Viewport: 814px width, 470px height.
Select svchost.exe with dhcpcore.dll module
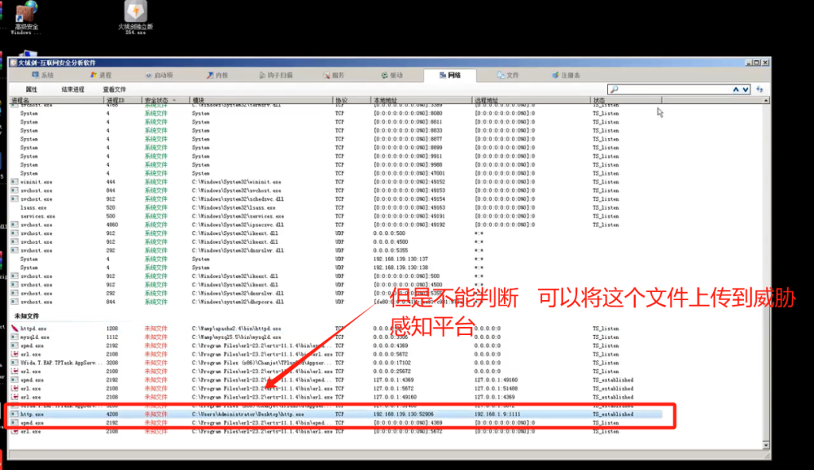(x=387, y=302)
